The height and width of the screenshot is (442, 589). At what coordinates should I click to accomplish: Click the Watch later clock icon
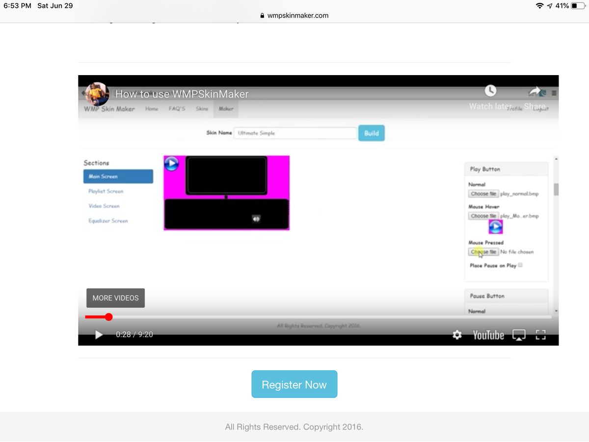point(490,90)
